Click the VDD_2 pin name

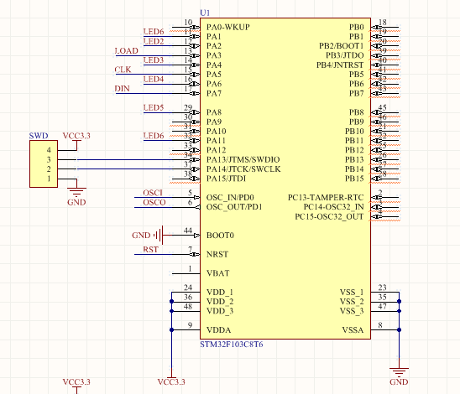pyautogui.click(x=220, y=302)
